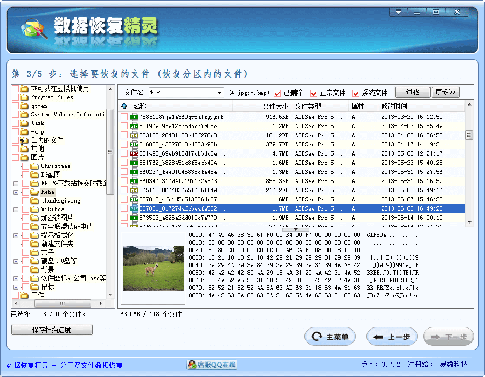Click the GIF icon of file 816822_43227810cd283e93b
Screen dimensions: 485x377
[x=134, y=145]
